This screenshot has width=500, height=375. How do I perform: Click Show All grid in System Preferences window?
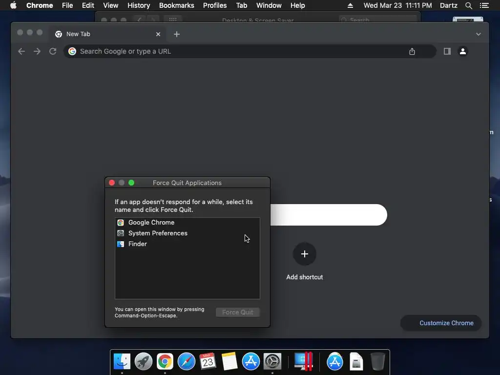point(173,20)
